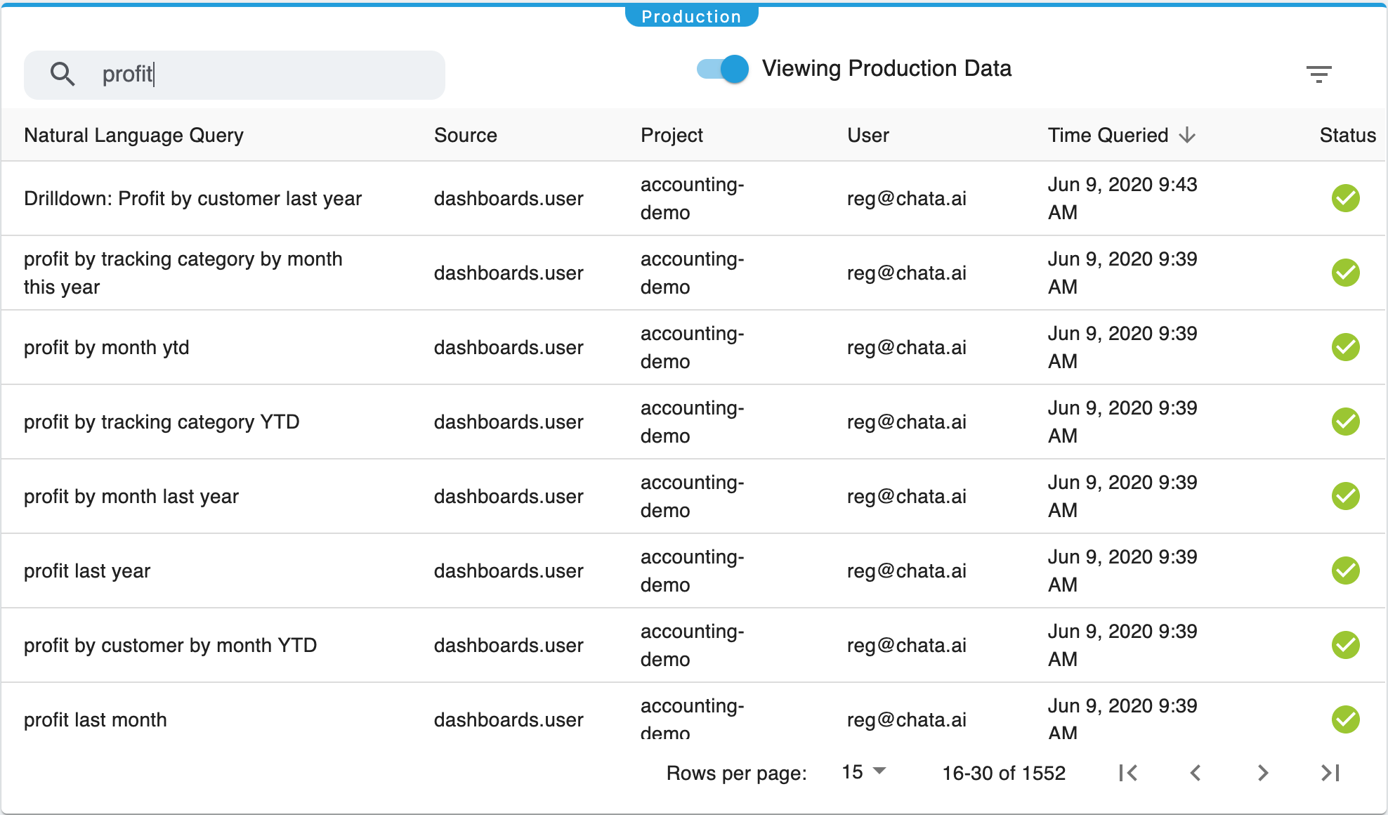This screenshot has height=815, width=1388.
Task: Toggle the Viewing Production Data switch
Action: click(x=723, y=69)
